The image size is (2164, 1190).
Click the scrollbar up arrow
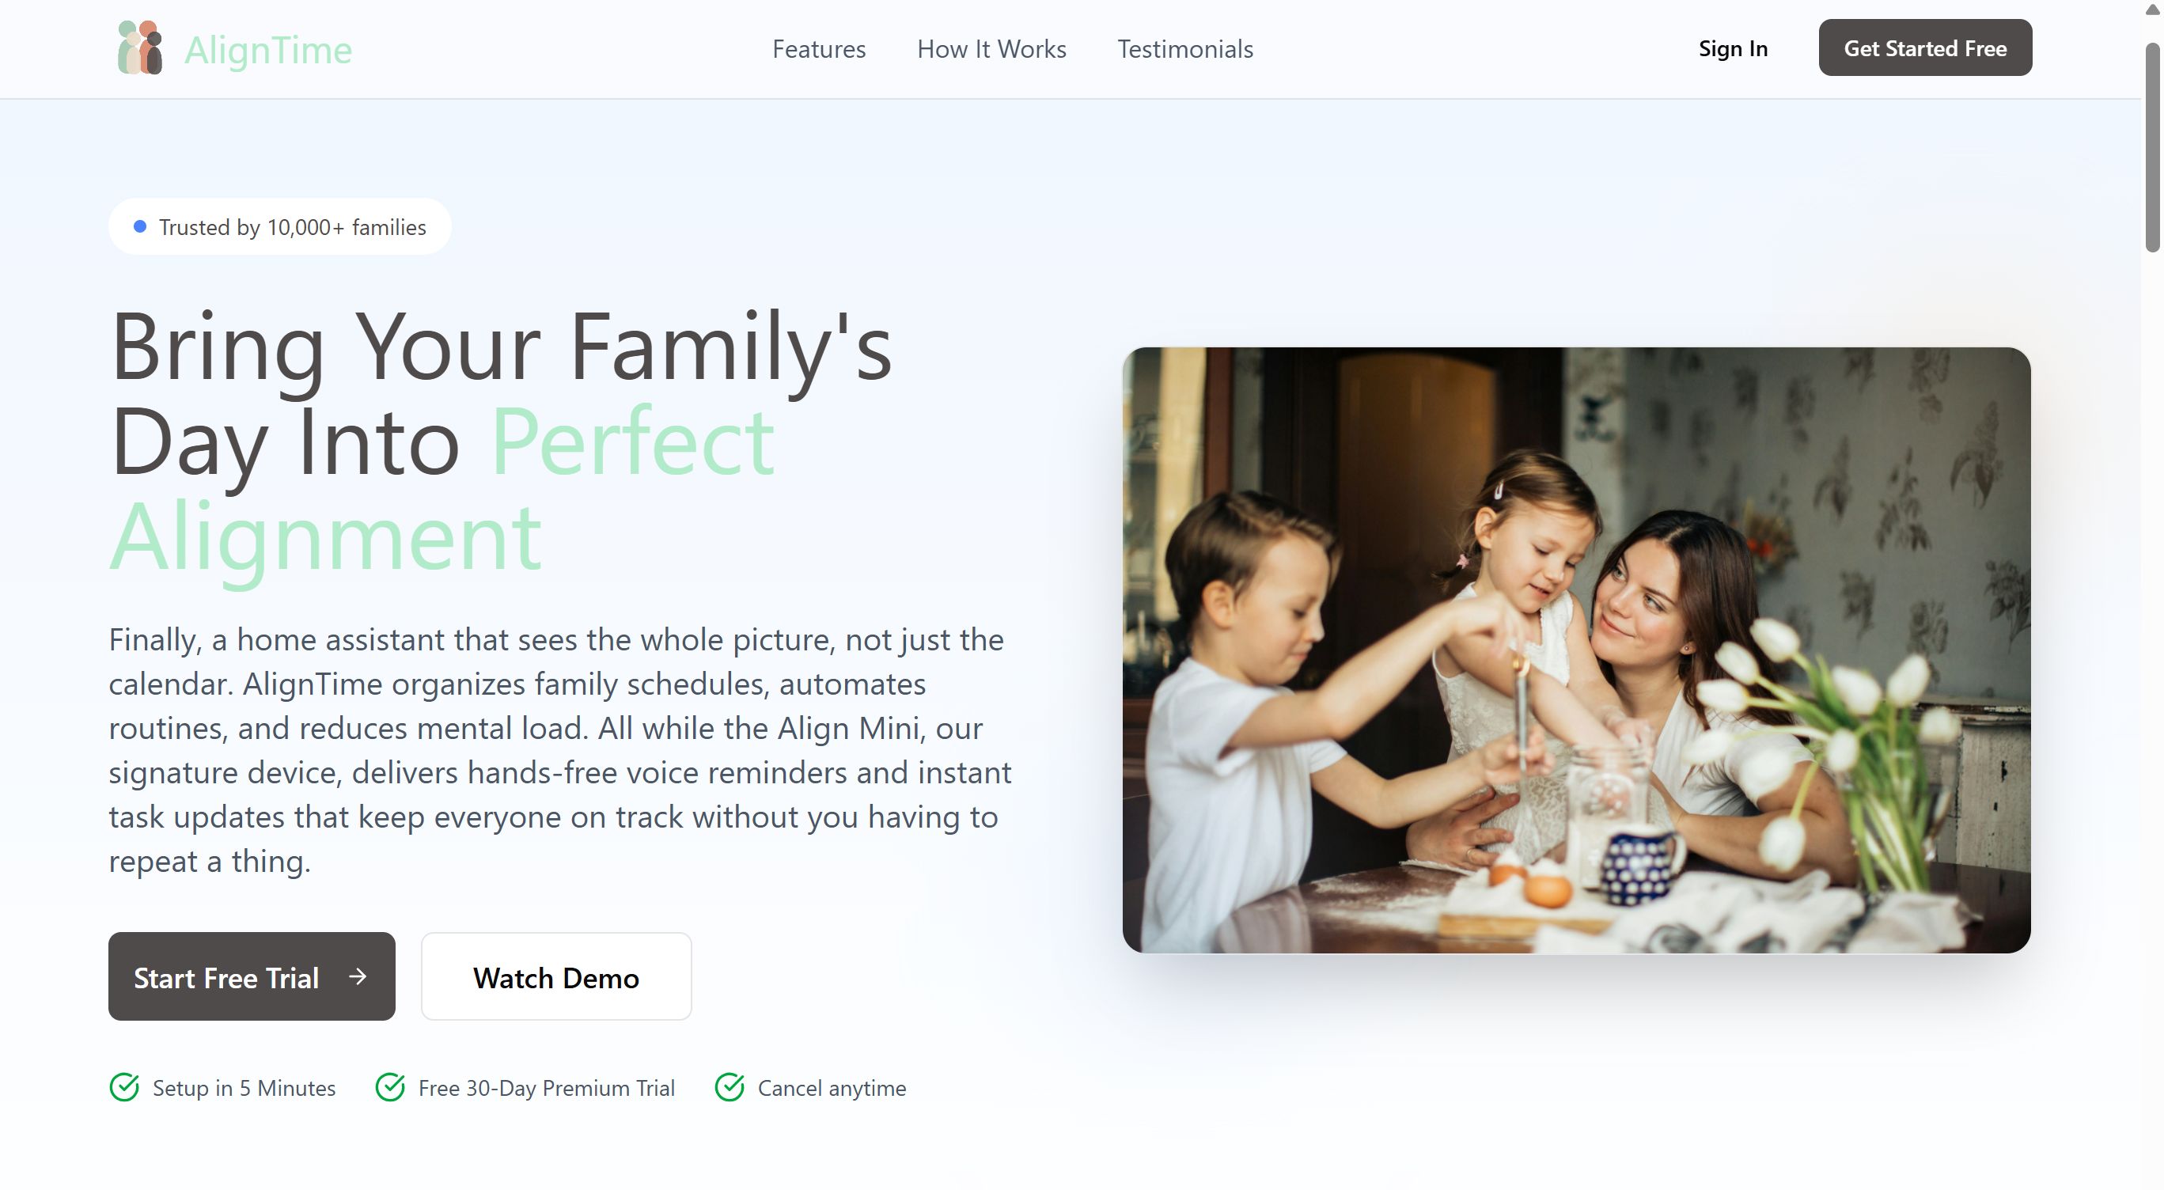[2152, 9]
